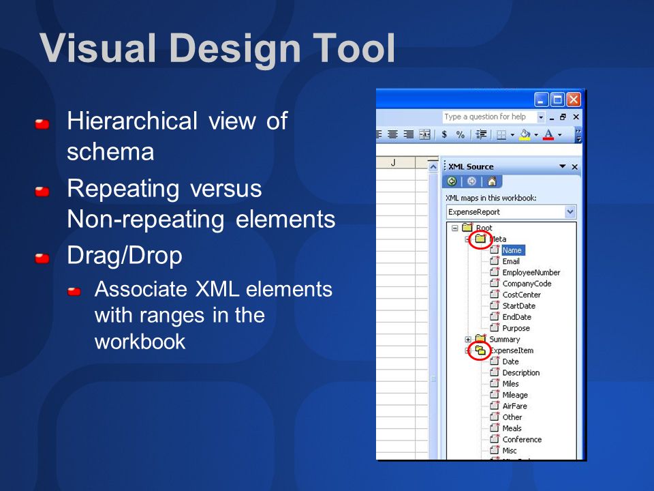Click the Meta folder icon

480,239
